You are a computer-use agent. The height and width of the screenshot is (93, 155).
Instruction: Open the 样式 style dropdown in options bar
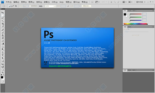(50, 6)
